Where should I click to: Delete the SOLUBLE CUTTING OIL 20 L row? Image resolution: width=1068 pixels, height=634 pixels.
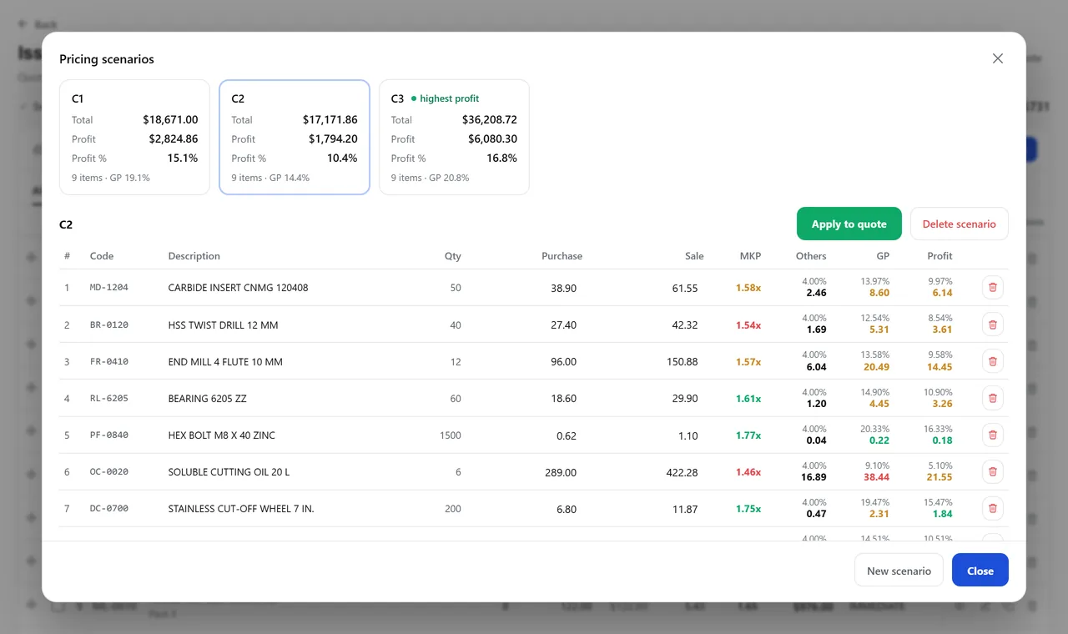click(x=993, y=471)
